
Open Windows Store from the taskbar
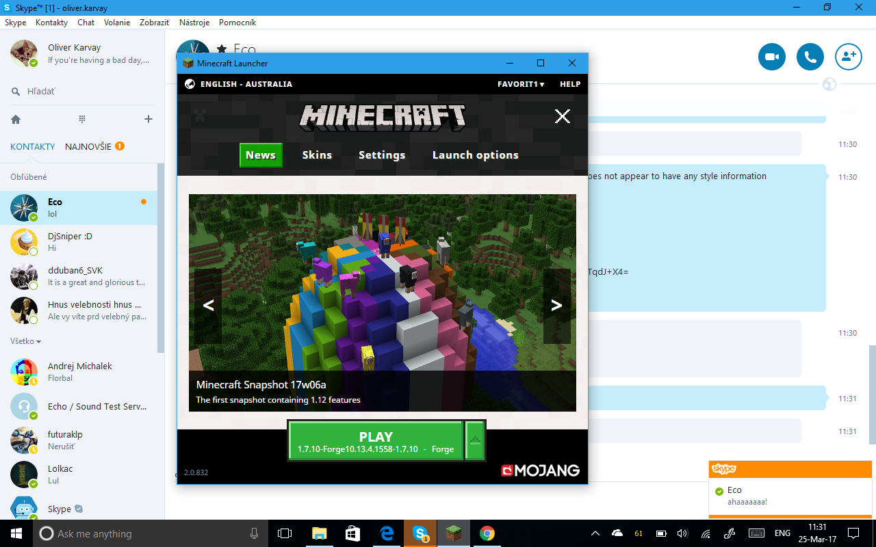coord(353,533)
